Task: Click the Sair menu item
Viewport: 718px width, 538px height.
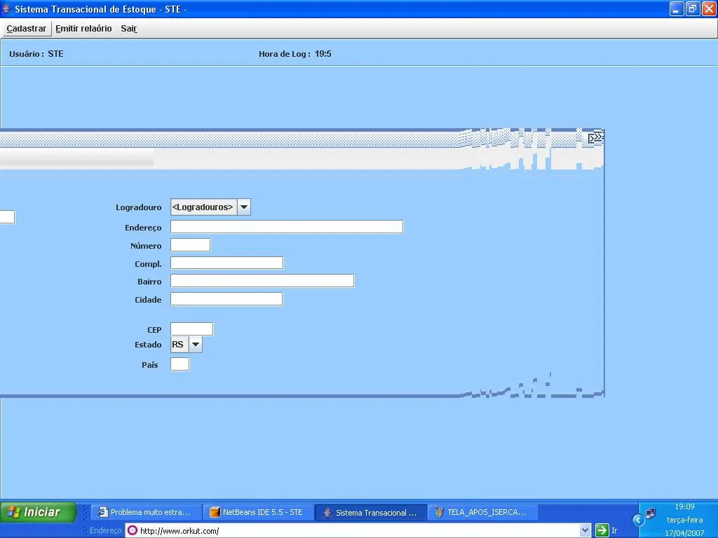Action: pyautogui.click(x=129, y=28)
